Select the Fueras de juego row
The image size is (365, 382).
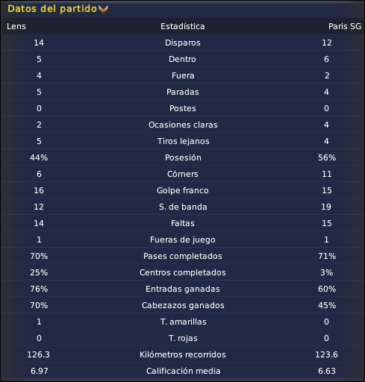click(x=183, y=239)
